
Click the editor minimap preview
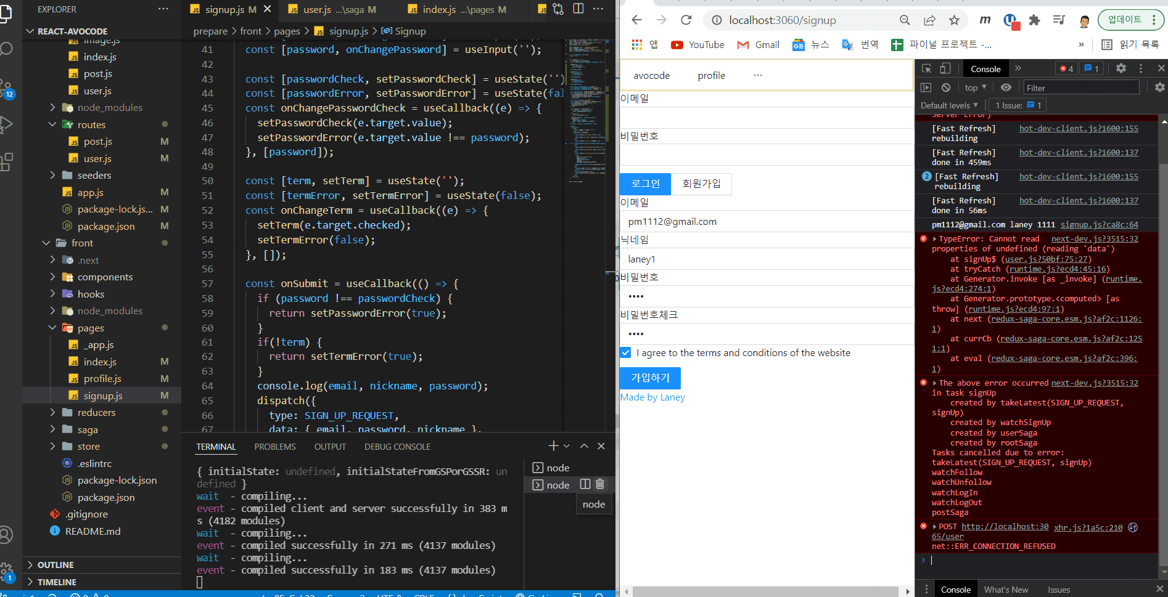(586, 111)
